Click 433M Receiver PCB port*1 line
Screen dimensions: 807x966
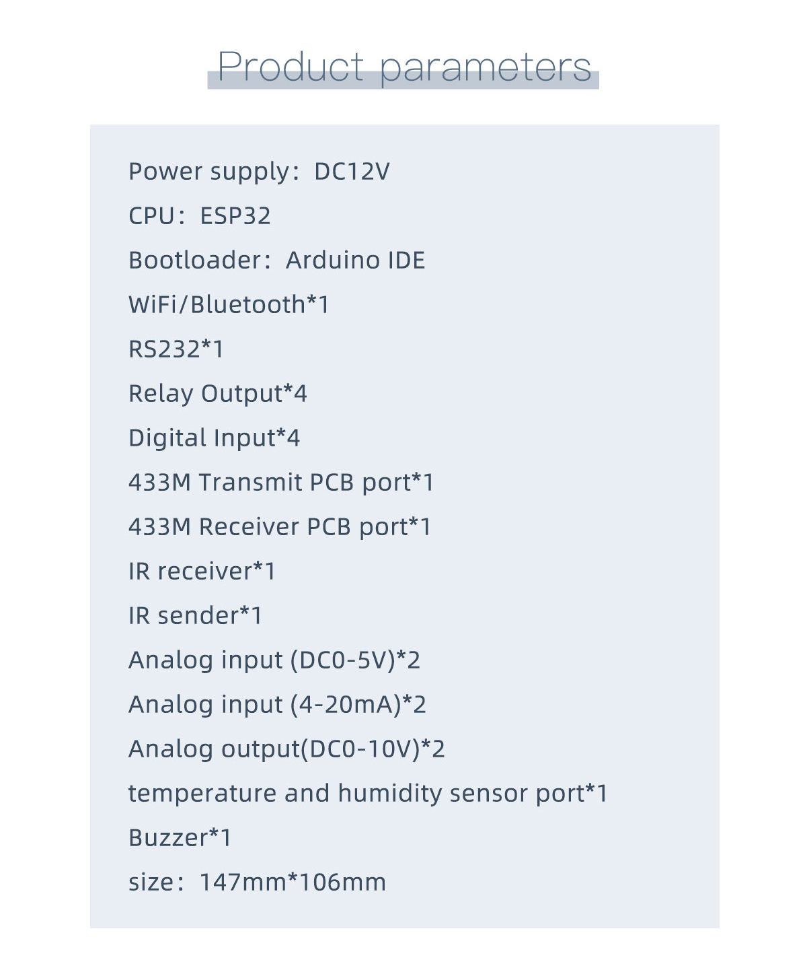coord(280,527)
